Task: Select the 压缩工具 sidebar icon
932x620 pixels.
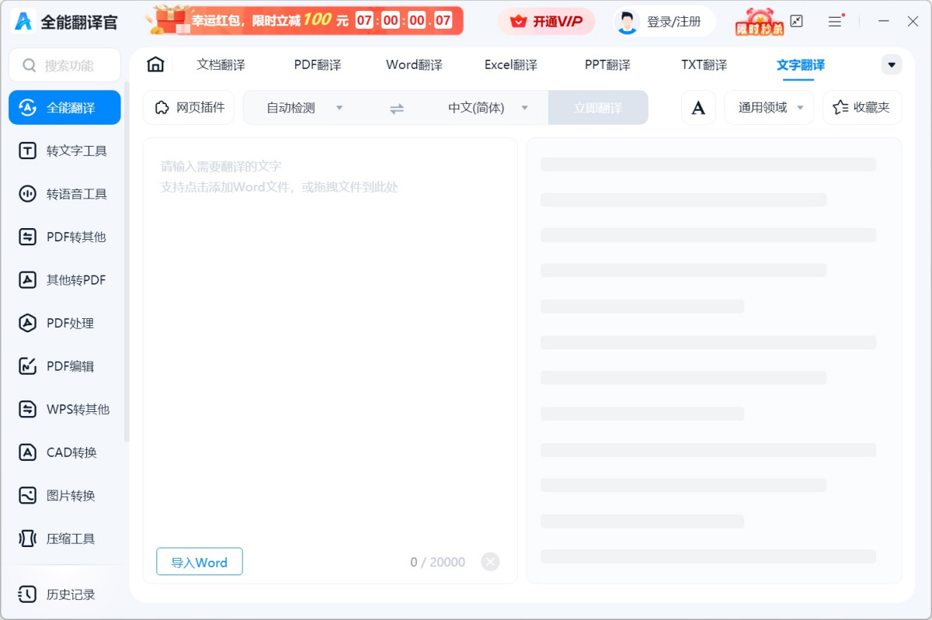Action: tap(64, 538)
